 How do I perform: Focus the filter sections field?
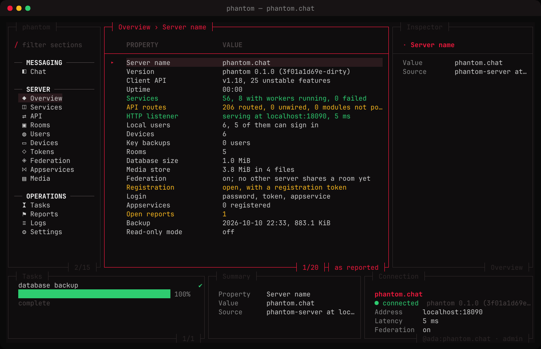click(52, 45)
